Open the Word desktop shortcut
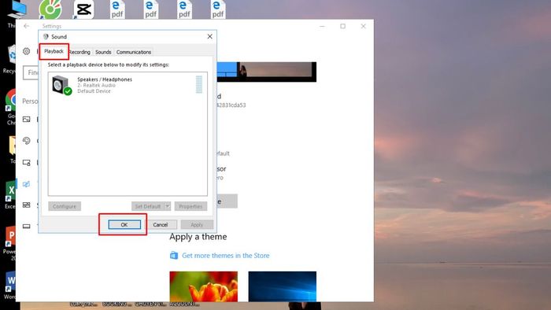Screen dimensions: 551x310 pyautogui.click(x=10, y=282)
